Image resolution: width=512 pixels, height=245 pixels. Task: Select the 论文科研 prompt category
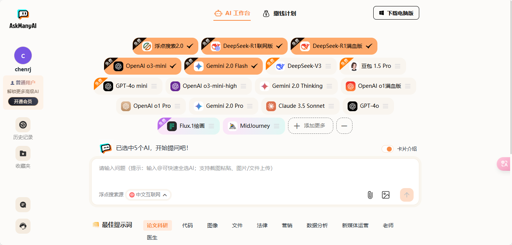point(158,225)
